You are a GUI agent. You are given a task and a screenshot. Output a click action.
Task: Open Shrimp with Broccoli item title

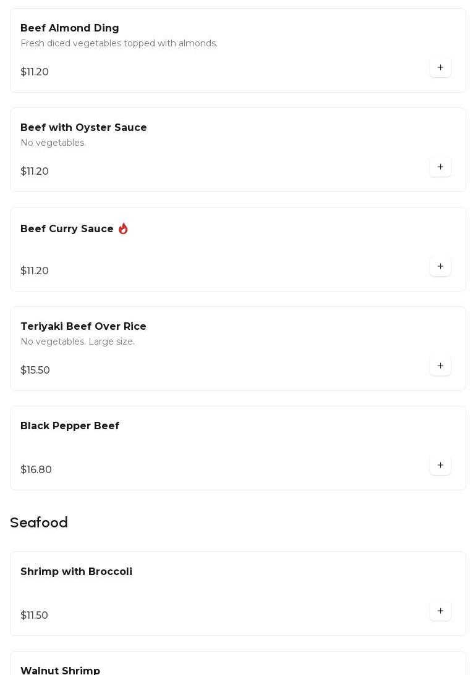point(76,572)
